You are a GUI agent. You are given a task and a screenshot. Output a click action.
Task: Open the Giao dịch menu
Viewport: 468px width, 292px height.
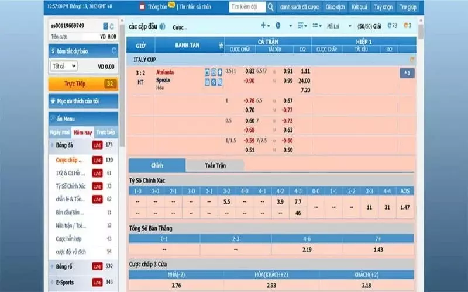335,7
